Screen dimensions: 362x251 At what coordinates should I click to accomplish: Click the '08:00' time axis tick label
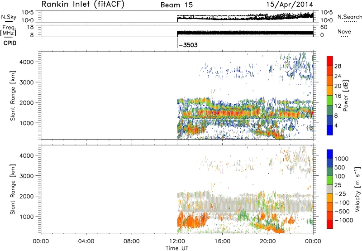click(132, 241)
